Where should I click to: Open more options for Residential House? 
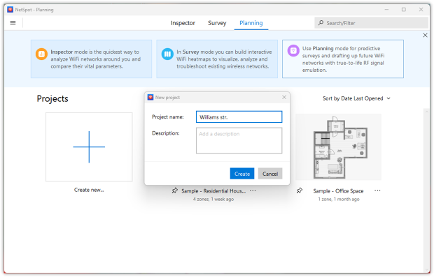[253, 190]
